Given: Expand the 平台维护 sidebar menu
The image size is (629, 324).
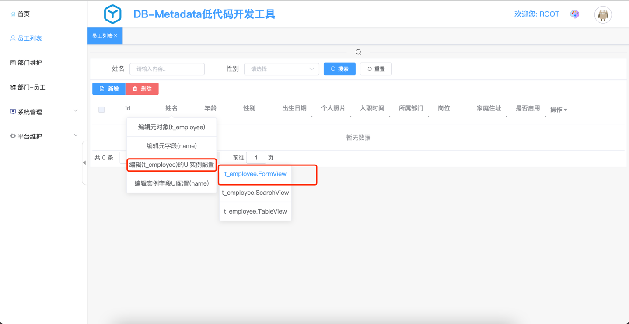Looking at the screenshot, I should (x=44, y=136).
